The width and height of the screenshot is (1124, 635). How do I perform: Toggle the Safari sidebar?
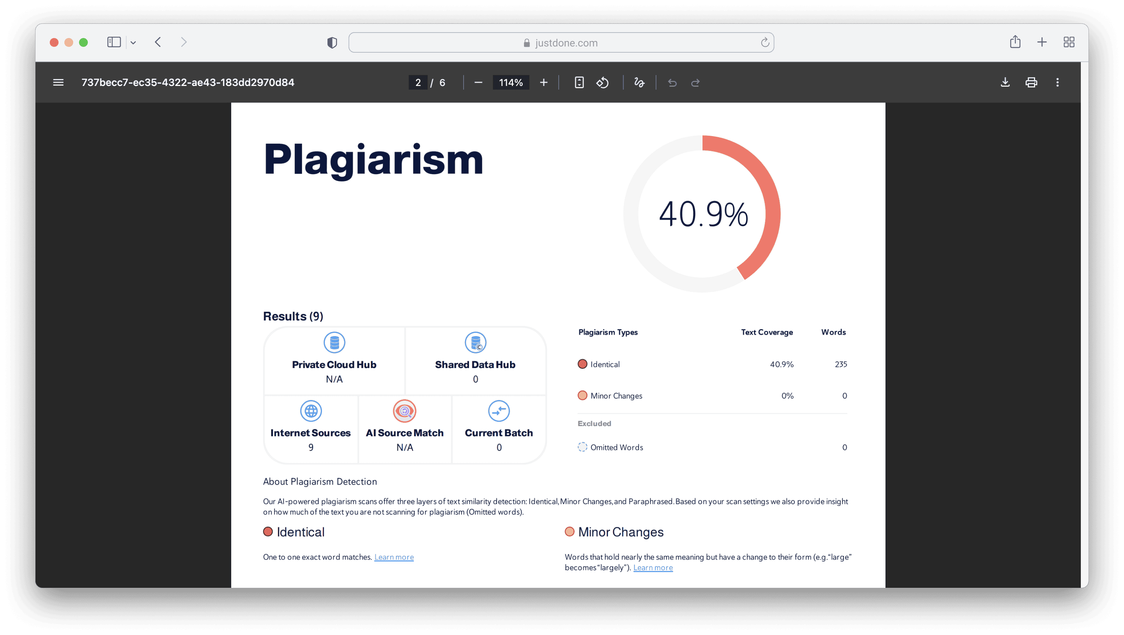114,42
